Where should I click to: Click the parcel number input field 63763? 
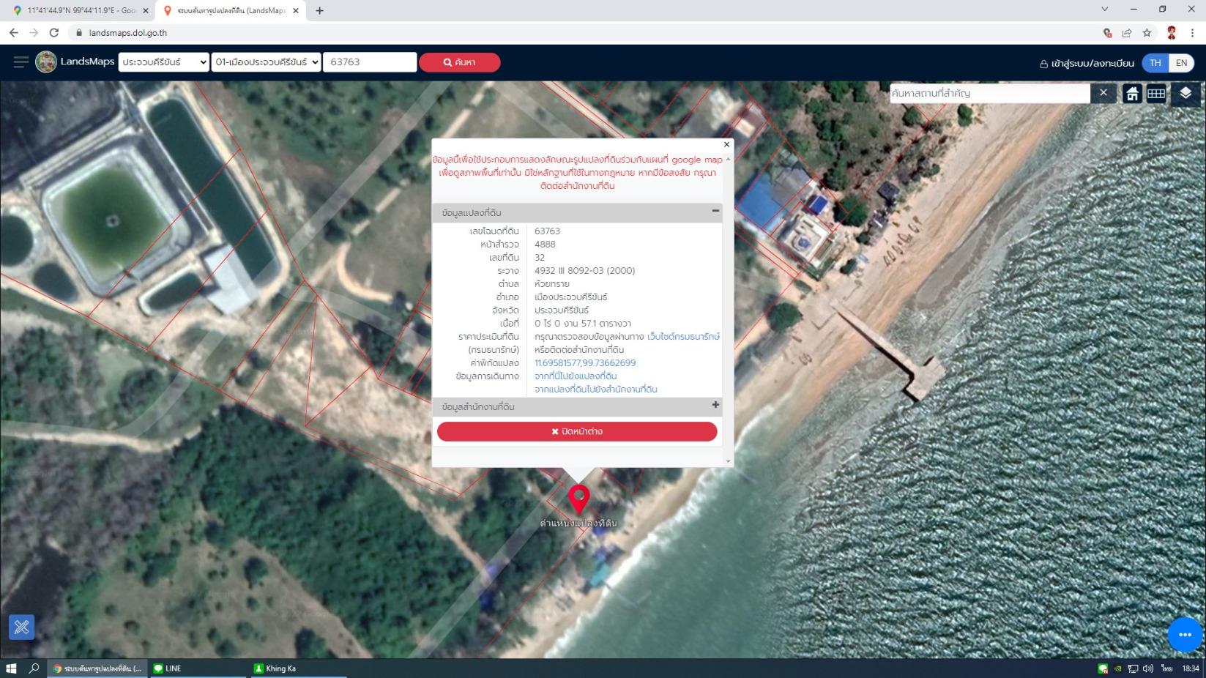click(x=370, y=62)
